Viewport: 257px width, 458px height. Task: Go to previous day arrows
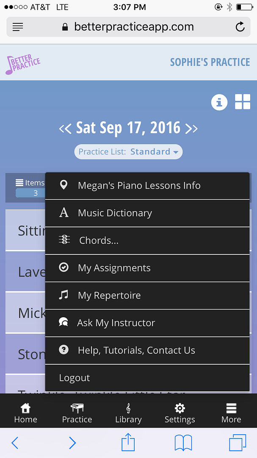pos(65,128)
